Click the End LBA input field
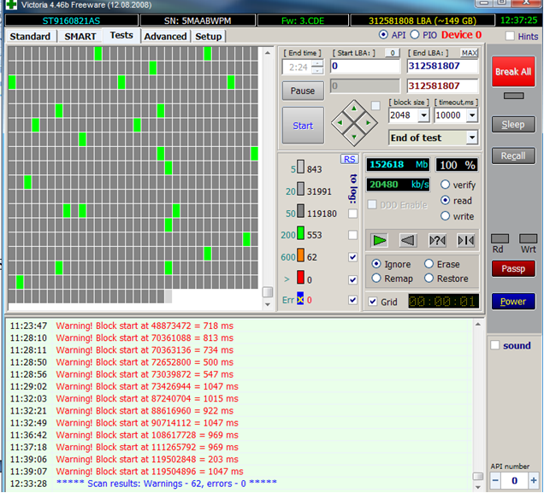This screenshot has width=544, height=493. (x=442, y=66)
